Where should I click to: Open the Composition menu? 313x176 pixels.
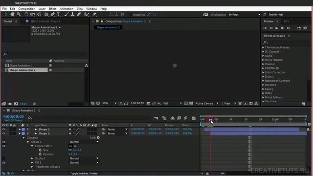[27, 9]
